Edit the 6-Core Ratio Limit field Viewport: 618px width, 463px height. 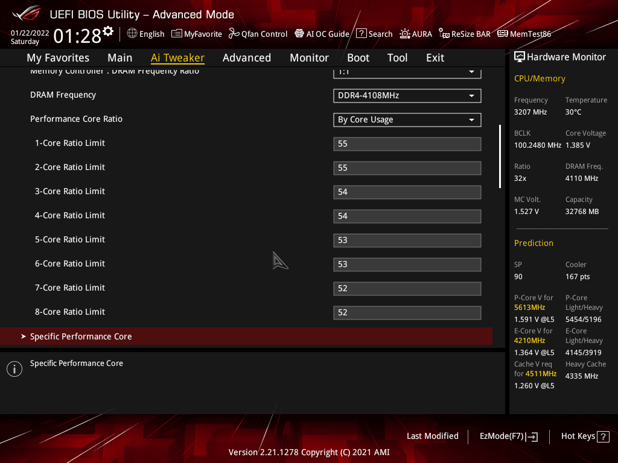407,264
